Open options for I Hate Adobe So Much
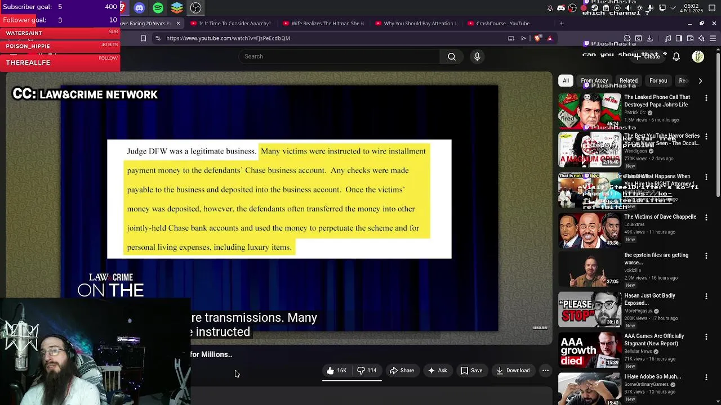721x405 pixels. point(706,377)
